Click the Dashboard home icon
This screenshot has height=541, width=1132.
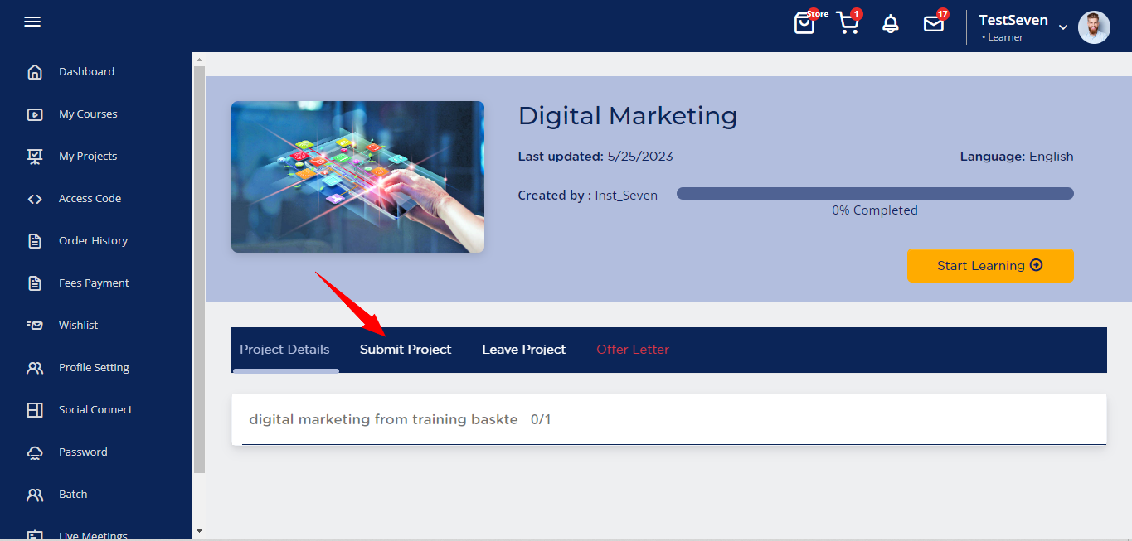click(35, 72)
